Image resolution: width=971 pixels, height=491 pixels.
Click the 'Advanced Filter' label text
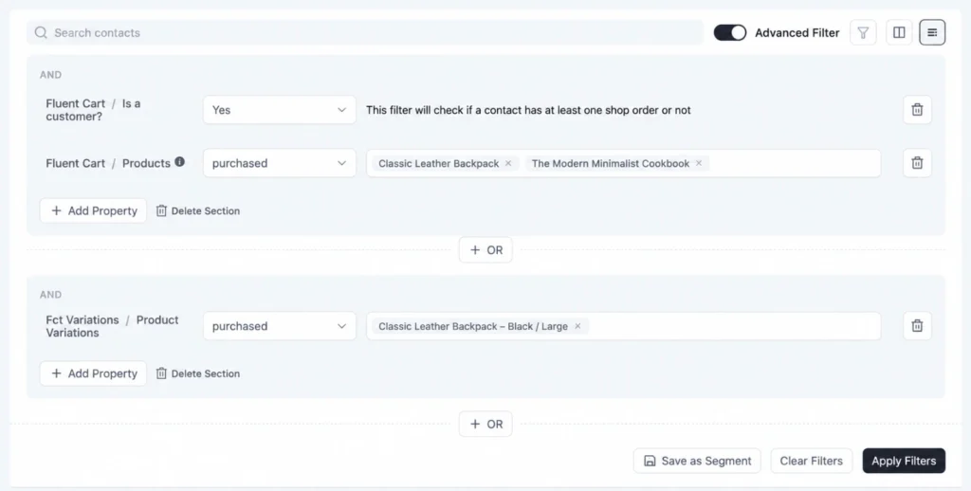click(797, 33)
